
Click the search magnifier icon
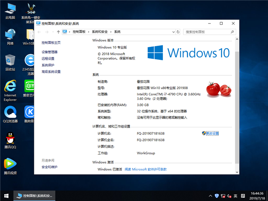pyautogui.click(x=232, y=32)
